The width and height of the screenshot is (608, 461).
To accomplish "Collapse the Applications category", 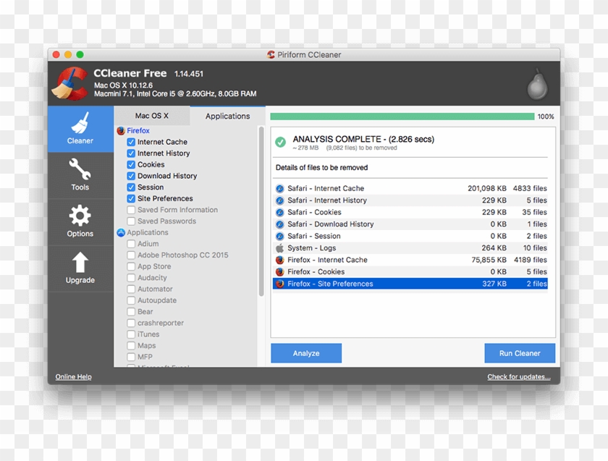I will tap(120, 232).
